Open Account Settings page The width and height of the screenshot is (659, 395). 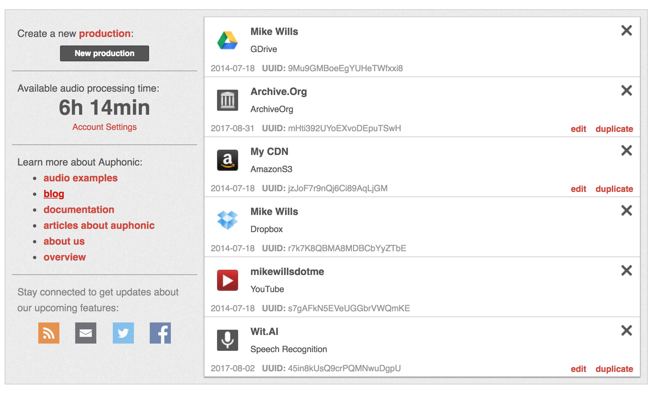tap(105, 127)
